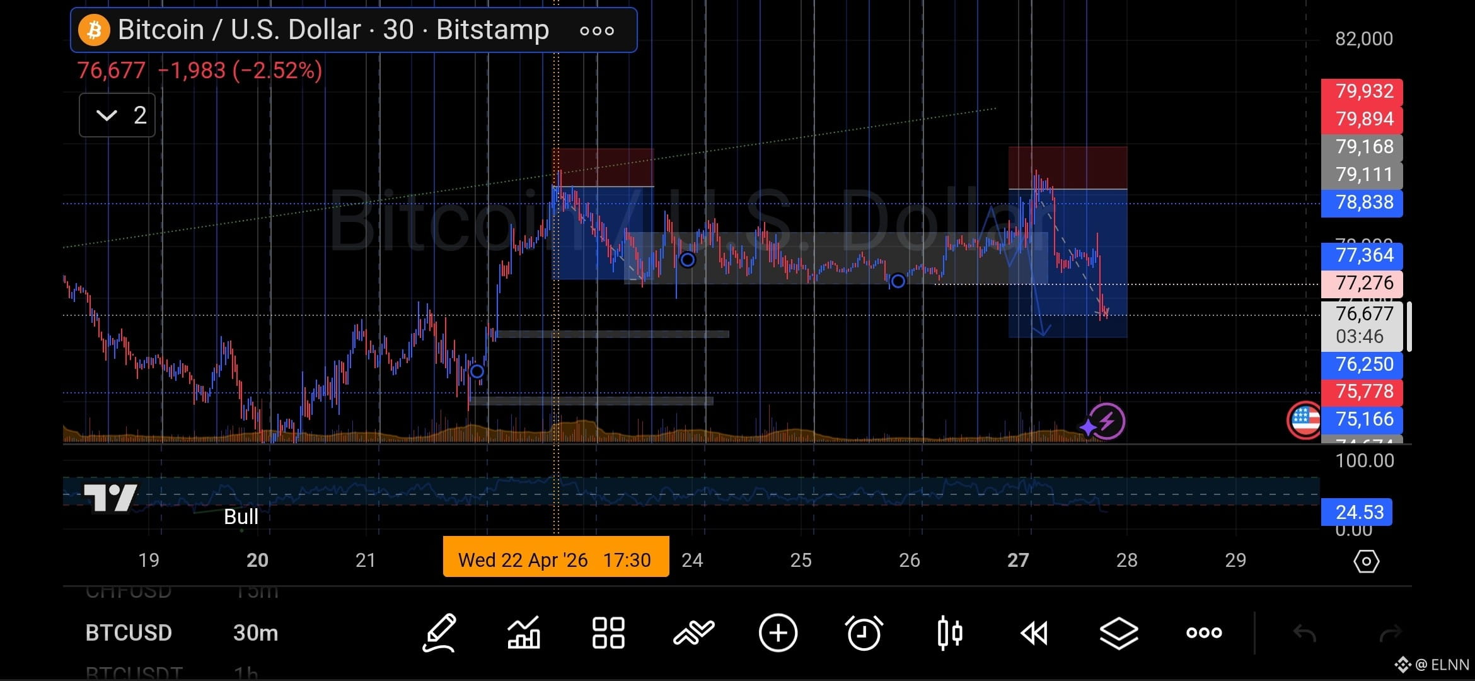The width and height of the screenshot is (1475, 681).
Task: Open symbol search from Bitcoin / U.S. Dollar title
Action: pyautogui.click(x=333, y=30)
